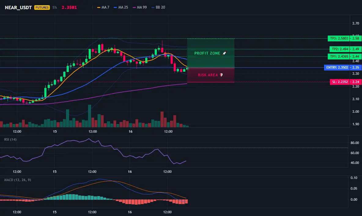
Task: Click the shield icon in risk area
Action: point(221,75)
